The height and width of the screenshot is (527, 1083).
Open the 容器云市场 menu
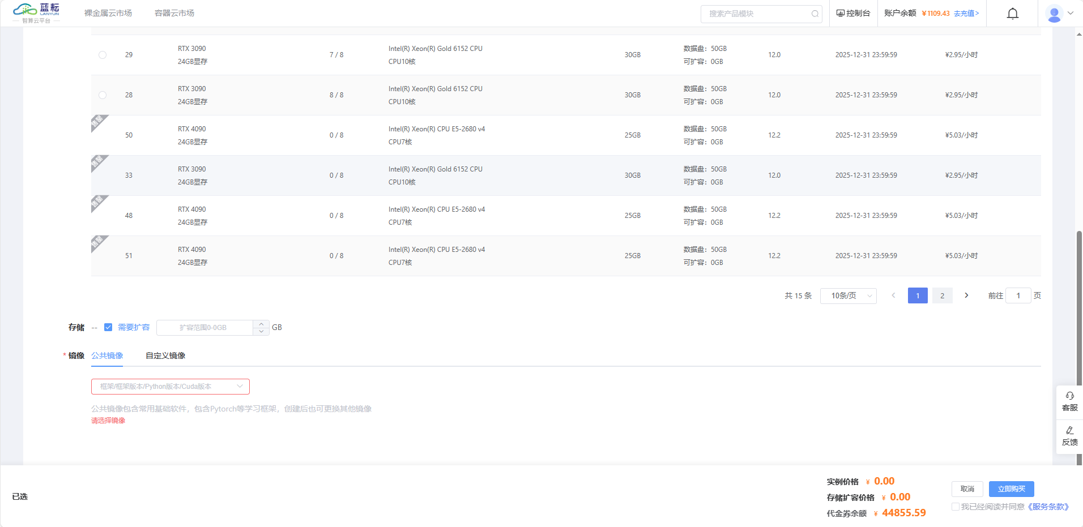(x=174, y=13)
